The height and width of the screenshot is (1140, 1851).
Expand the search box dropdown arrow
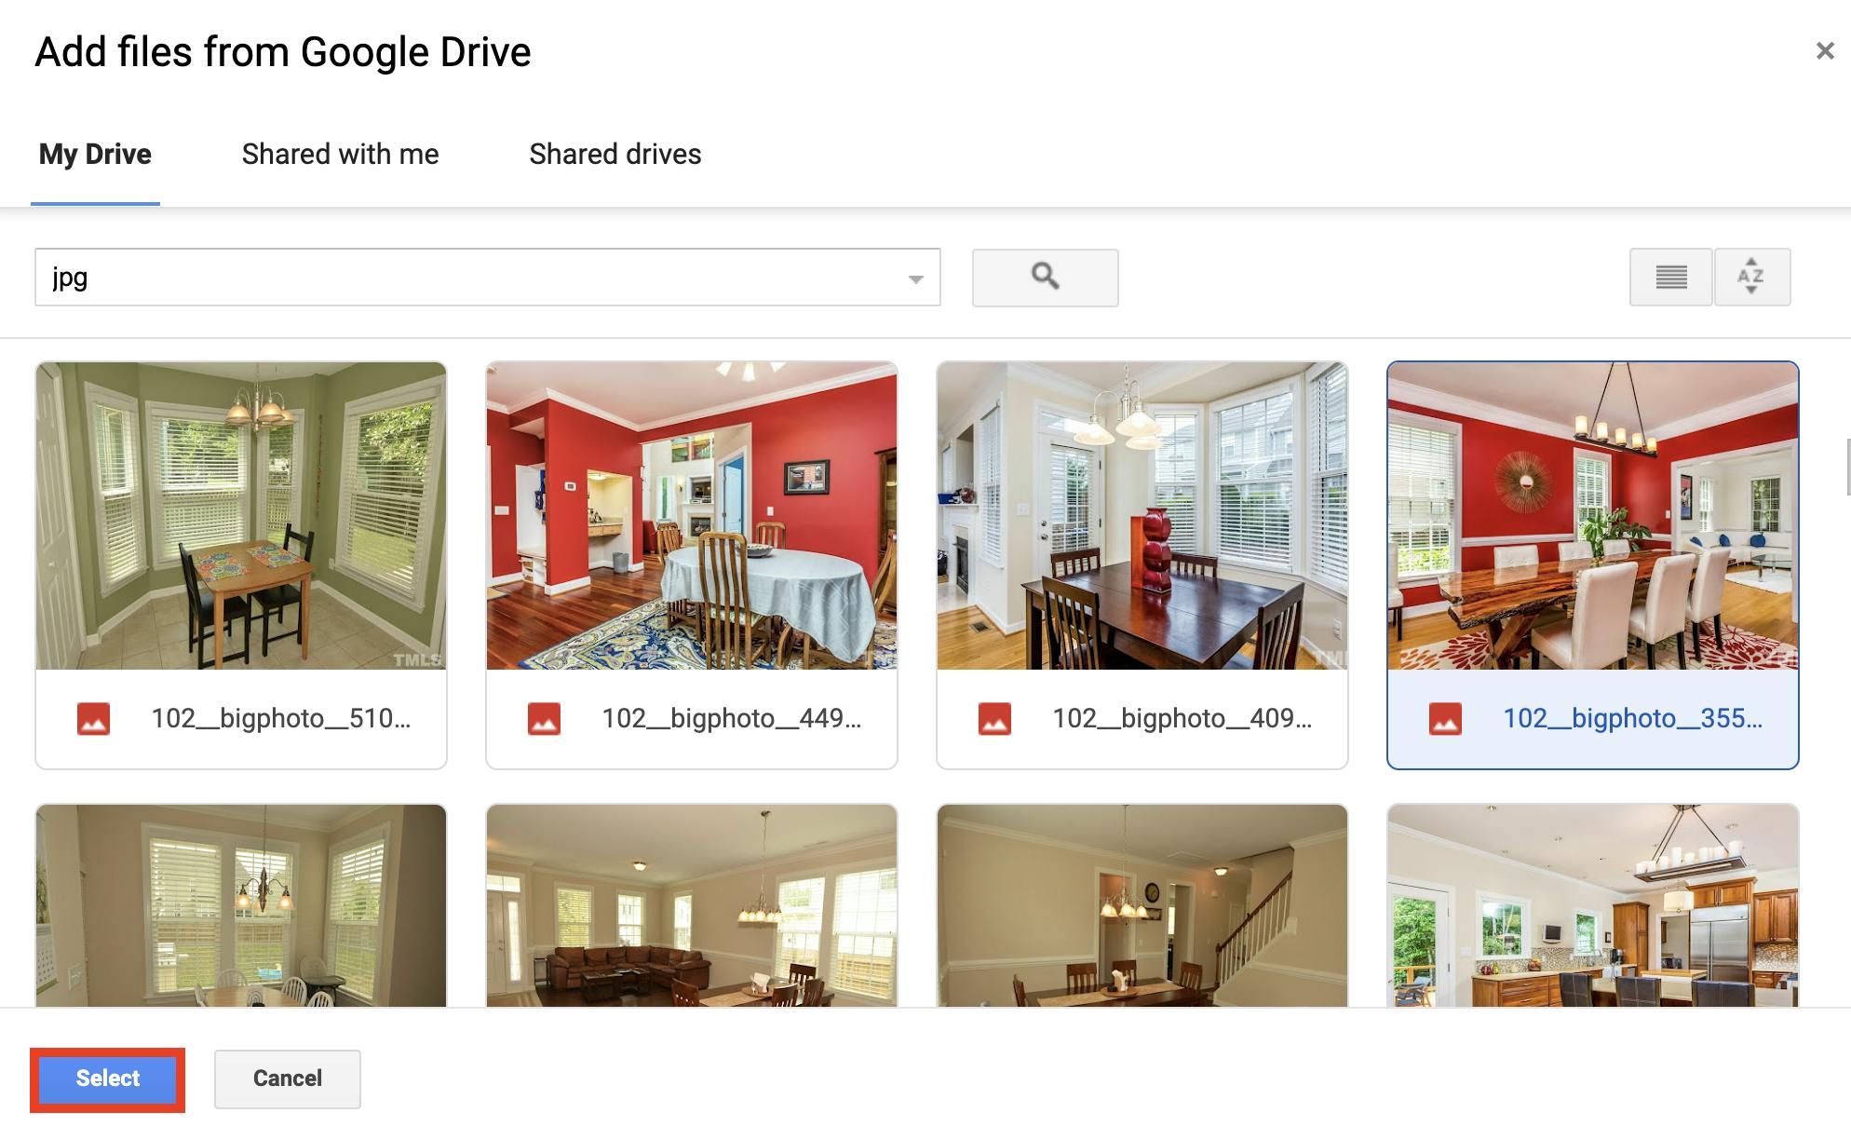[916, 278]
